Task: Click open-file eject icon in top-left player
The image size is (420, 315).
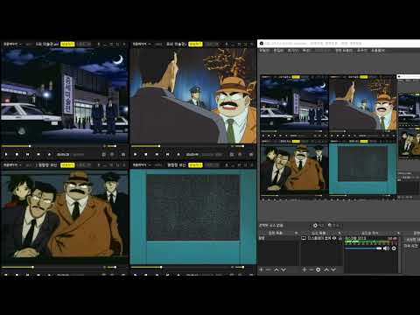Action: click(49, 154)
